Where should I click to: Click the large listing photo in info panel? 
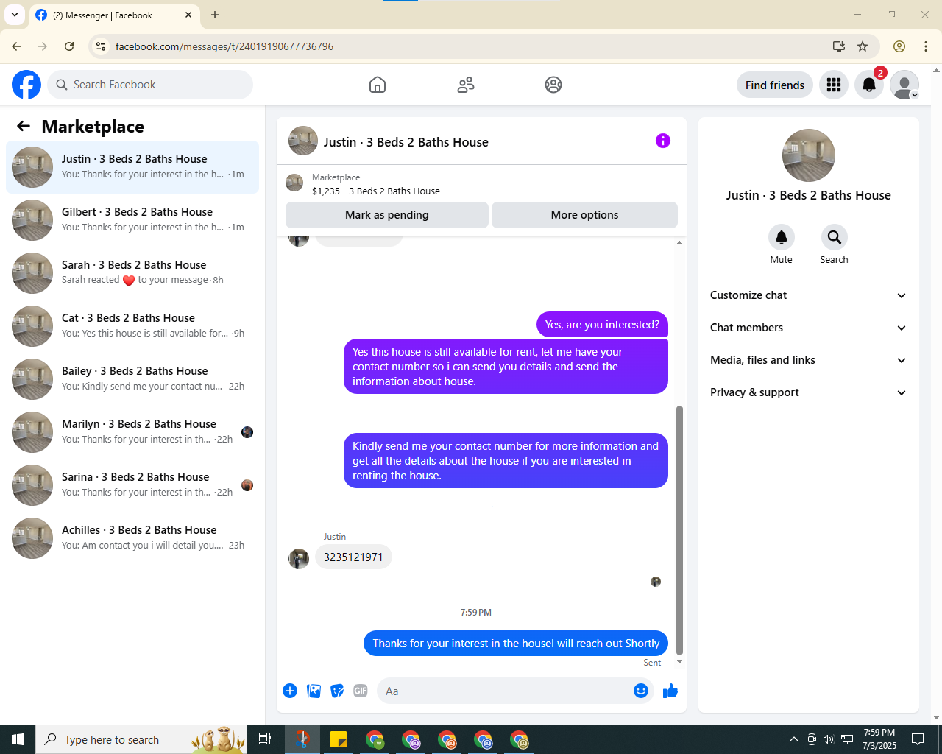[x=809, y=155]
